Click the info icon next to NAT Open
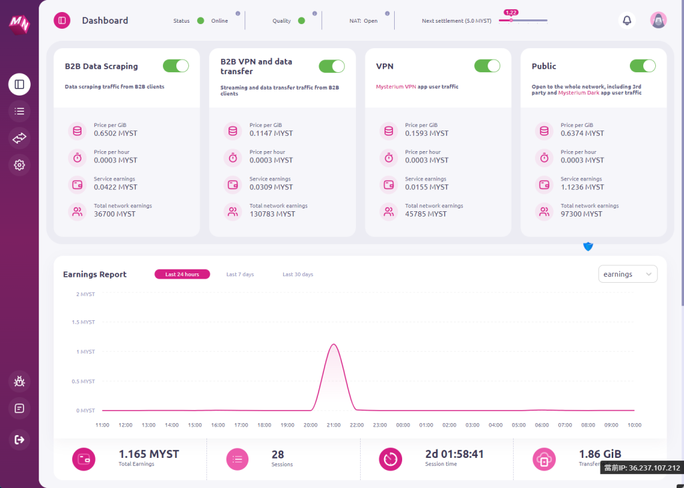The height and width of the screenshot is (488, 684). coord(387,13)
